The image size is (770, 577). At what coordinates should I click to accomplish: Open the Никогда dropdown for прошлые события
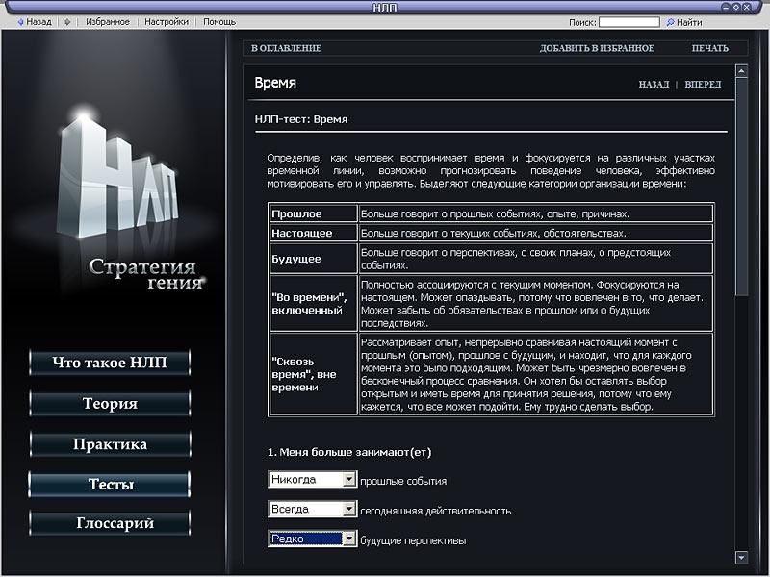coord(348,479)
